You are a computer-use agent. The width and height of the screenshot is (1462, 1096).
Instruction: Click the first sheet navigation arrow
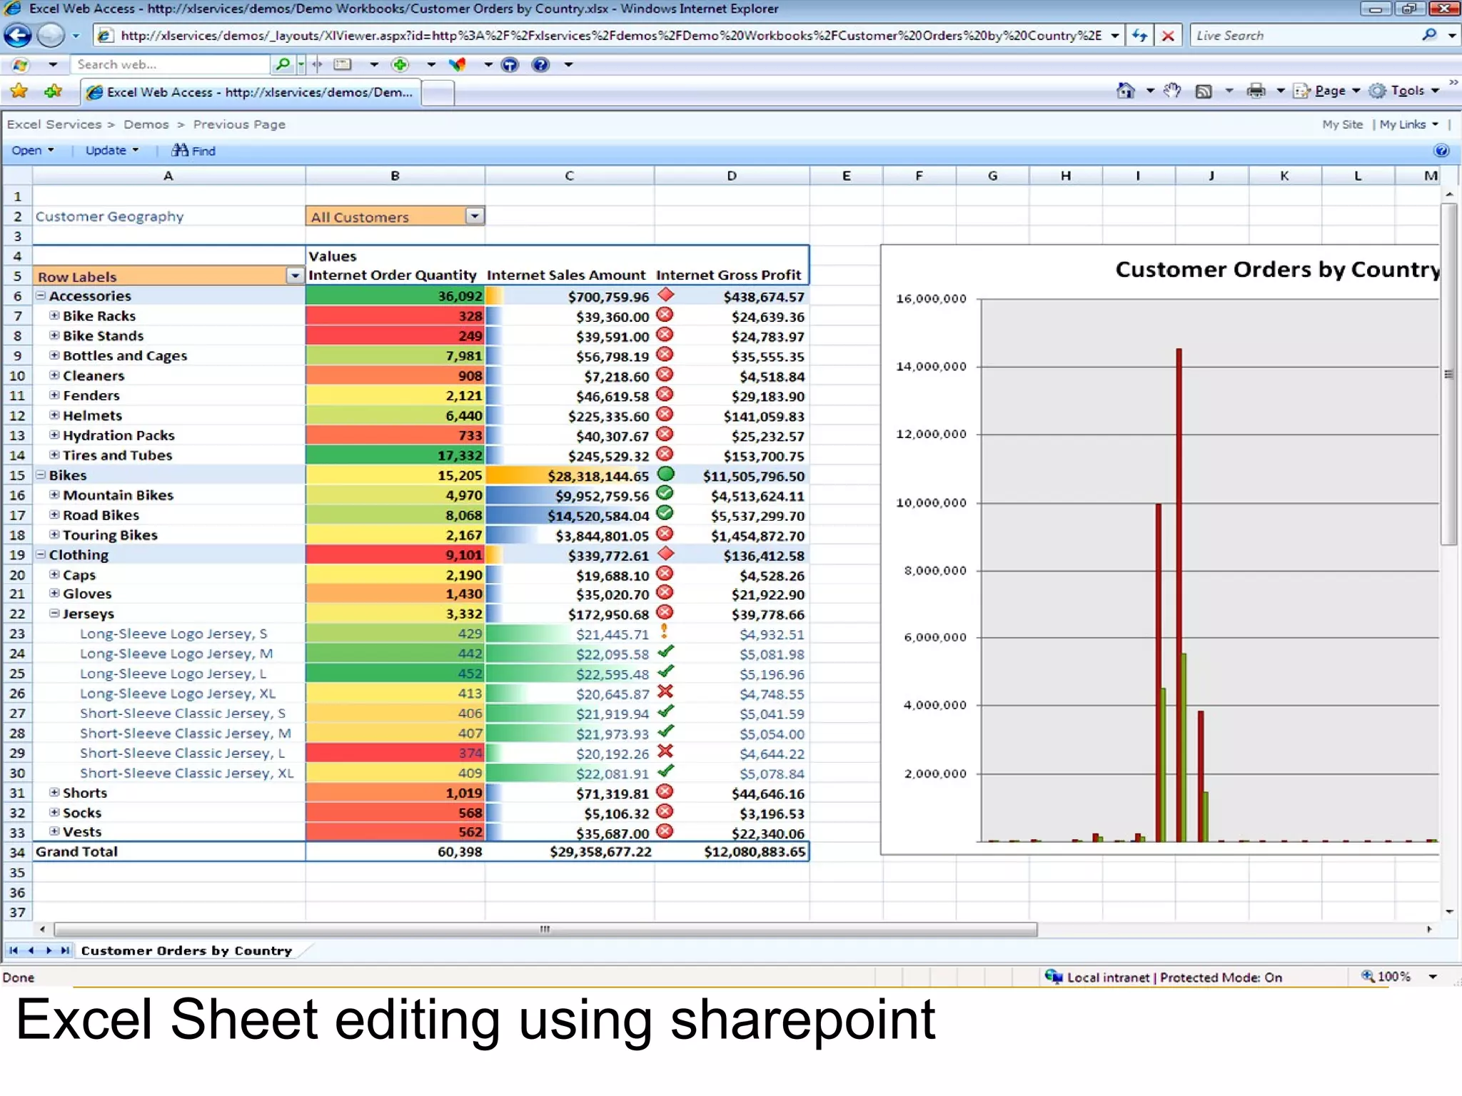[x=14, y=950]
